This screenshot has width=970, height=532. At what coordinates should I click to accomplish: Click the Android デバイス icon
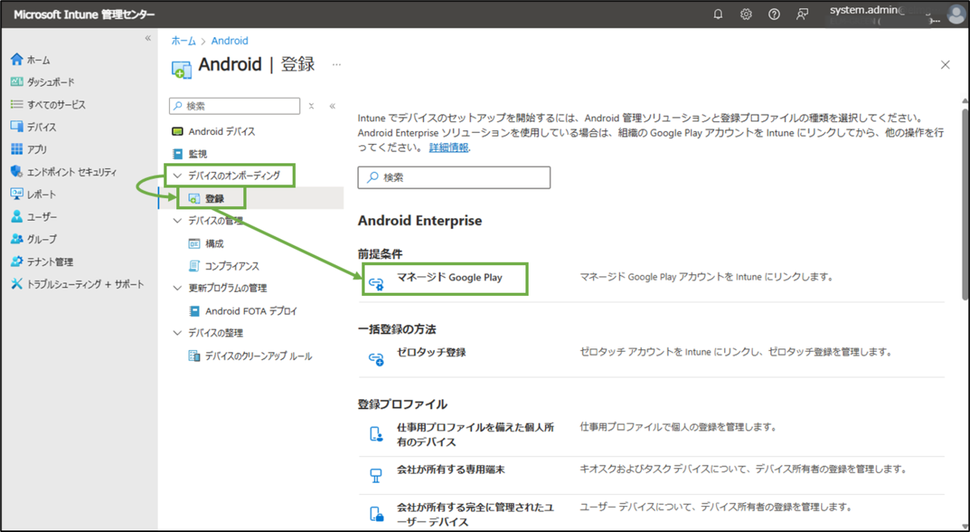[x=178, y=131]
